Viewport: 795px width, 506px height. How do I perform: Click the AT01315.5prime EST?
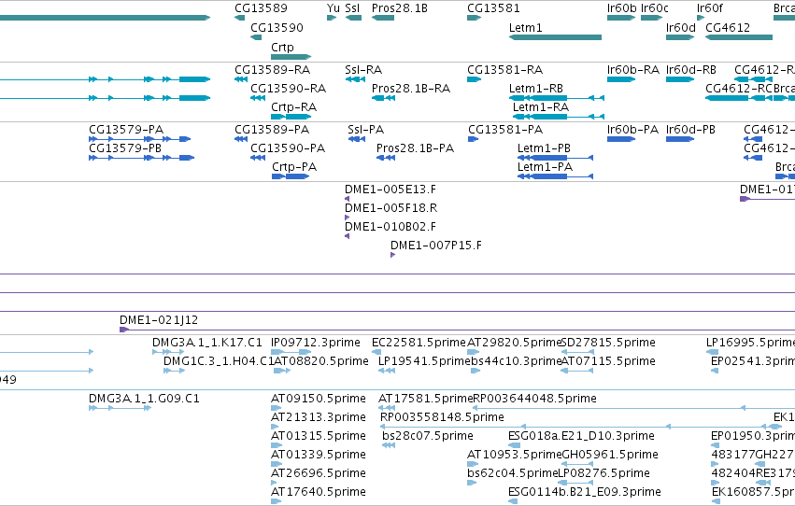[x=277, y=445]
